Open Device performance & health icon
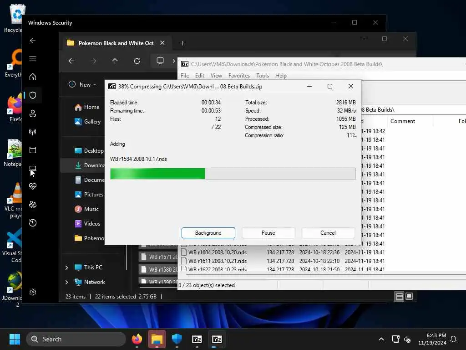Screen dimensions: 466x350 (x=33, y=186)
